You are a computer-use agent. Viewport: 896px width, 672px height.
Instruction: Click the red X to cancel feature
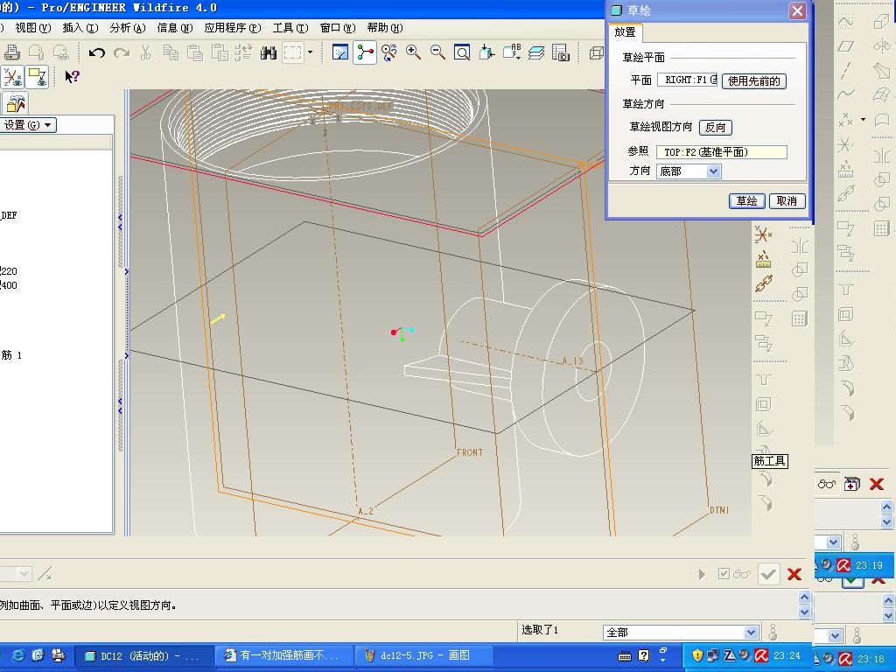tap(794, 574)
